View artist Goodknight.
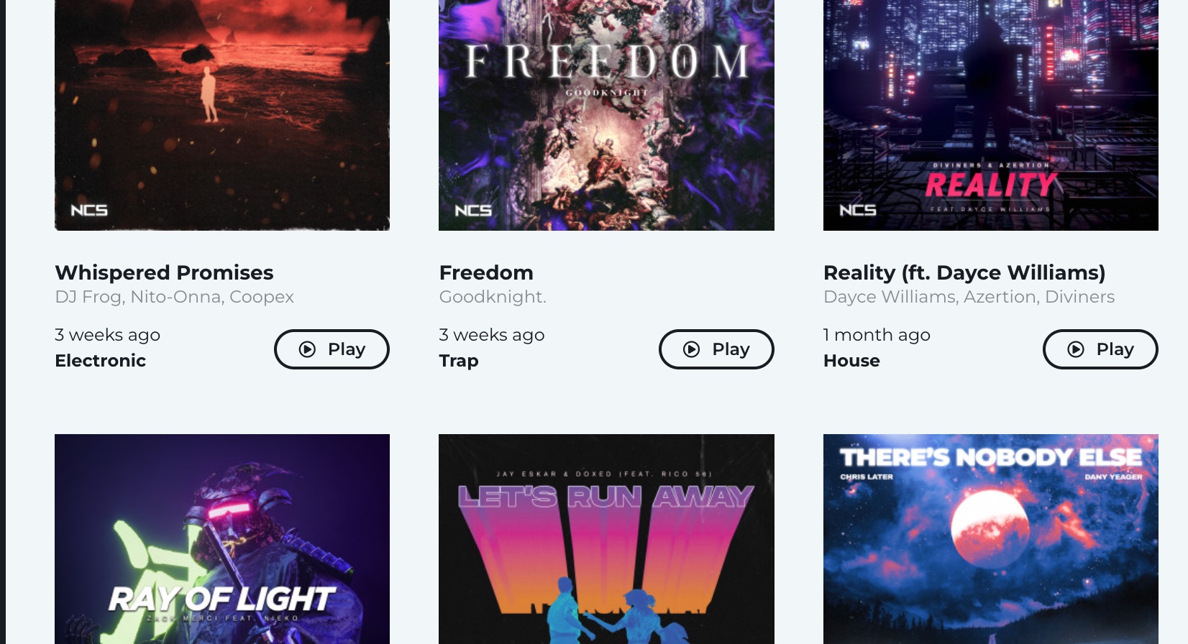Image resolution: width=1188 pixels, height=644 pixels. (493, 297)
